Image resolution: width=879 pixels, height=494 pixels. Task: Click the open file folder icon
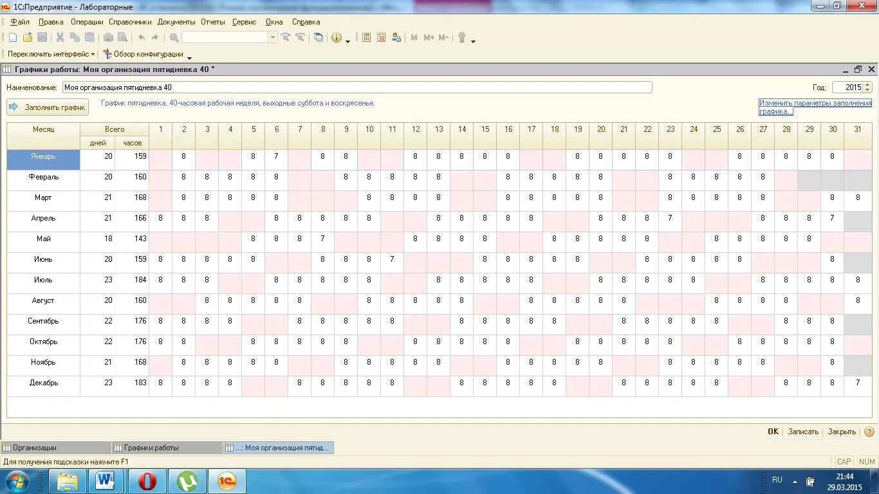point(28,37)
